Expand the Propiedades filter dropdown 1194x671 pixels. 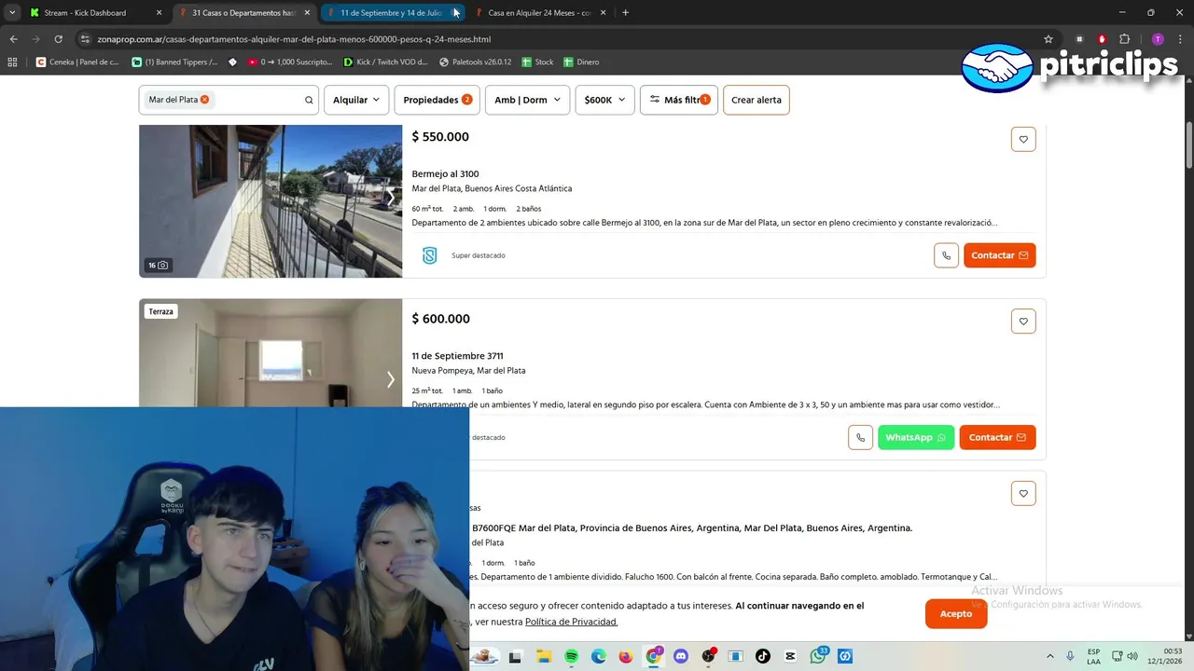pos(437,100)
